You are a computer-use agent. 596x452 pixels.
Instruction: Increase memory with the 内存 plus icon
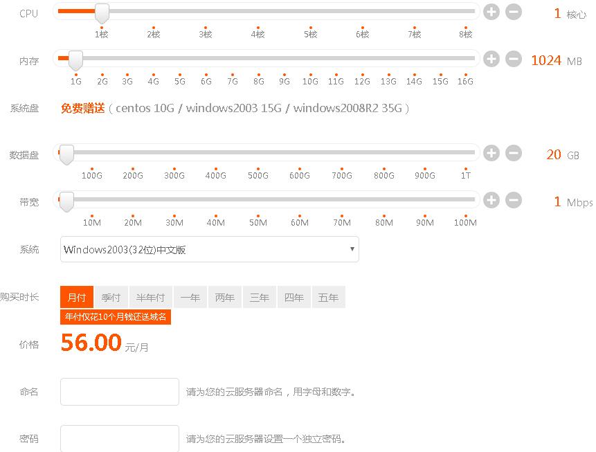(x=491, y=59)
